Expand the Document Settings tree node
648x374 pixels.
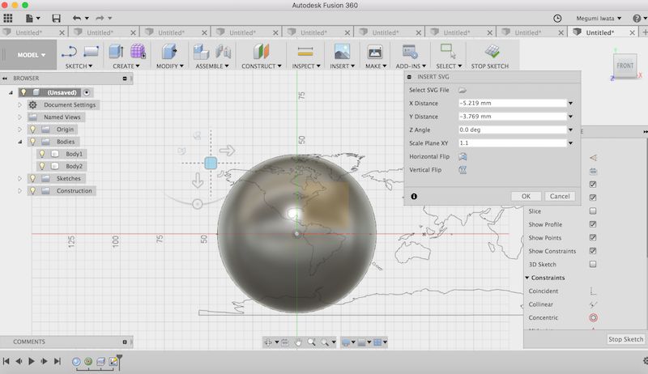(19, 105)
